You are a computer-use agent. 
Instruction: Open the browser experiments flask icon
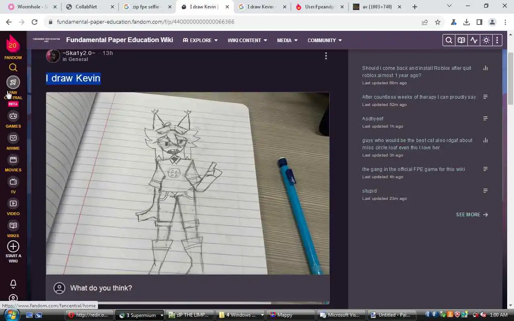click(453, 22)
